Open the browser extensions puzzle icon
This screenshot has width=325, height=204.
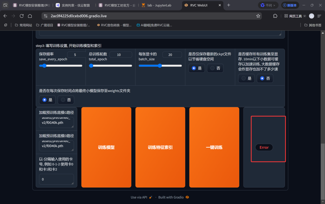pyautogui.click(x=275, y=16)
